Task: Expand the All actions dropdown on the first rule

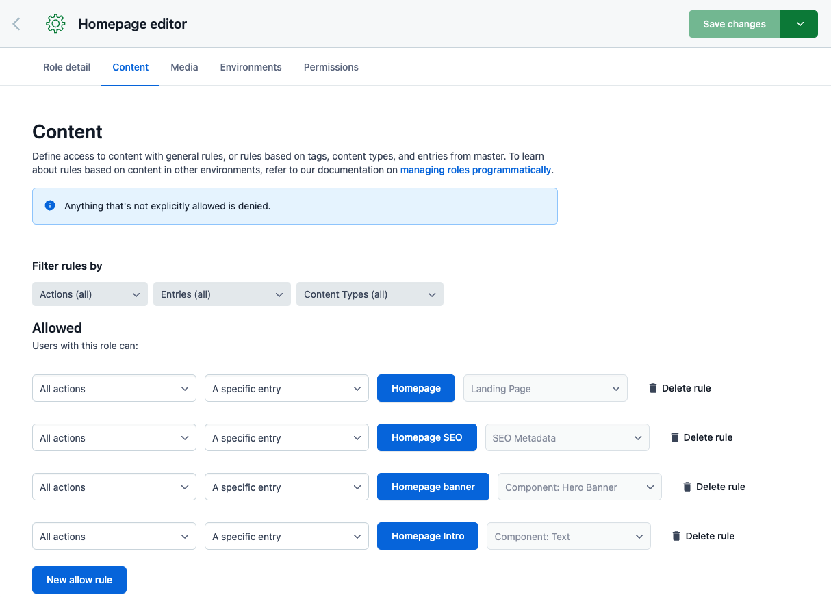Action: point(114,387)
